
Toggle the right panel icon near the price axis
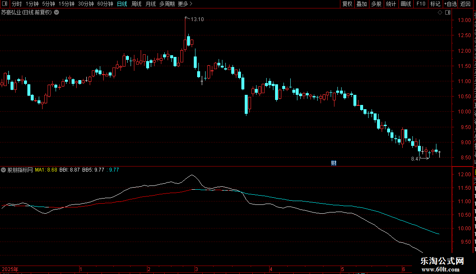point(448,13)
